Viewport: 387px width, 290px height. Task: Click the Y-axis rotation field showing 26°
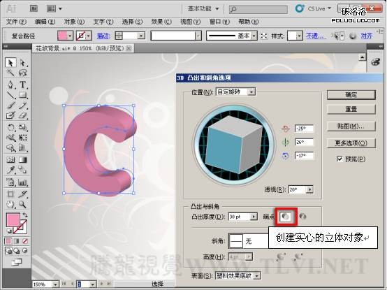[304, 142]
